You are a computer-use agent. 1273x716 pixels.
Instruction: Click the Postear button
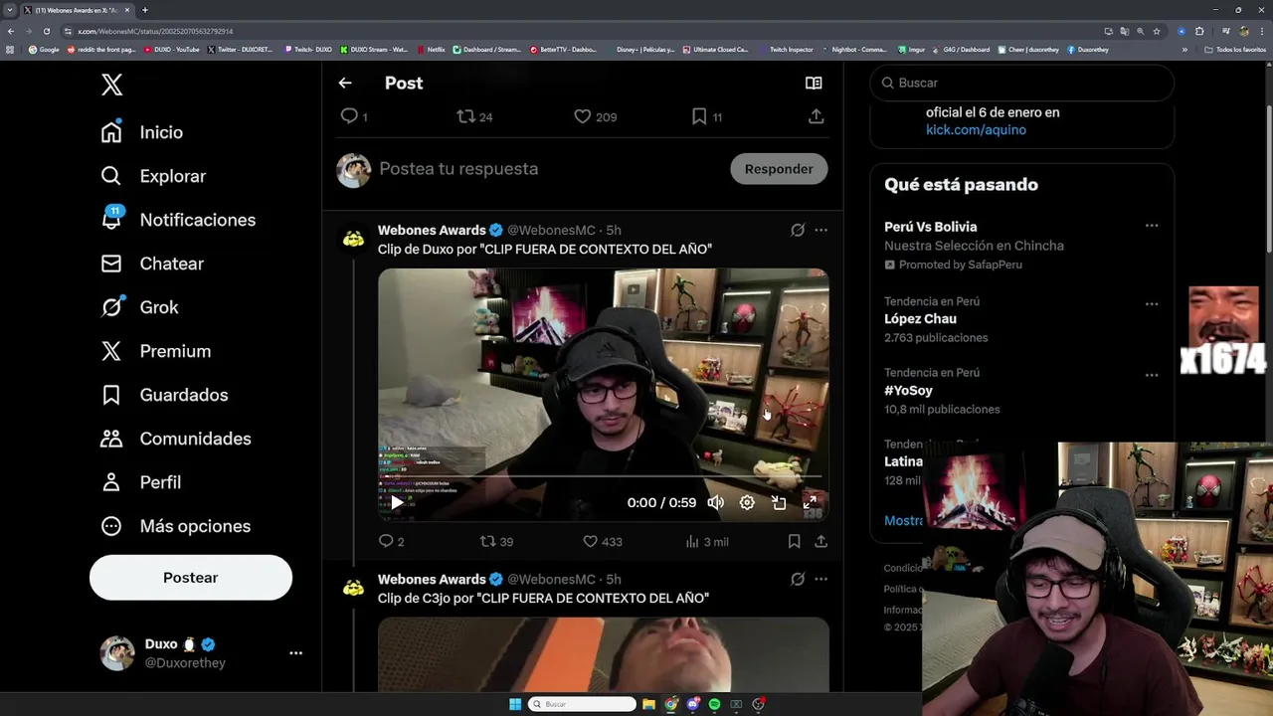click(191, 578)
